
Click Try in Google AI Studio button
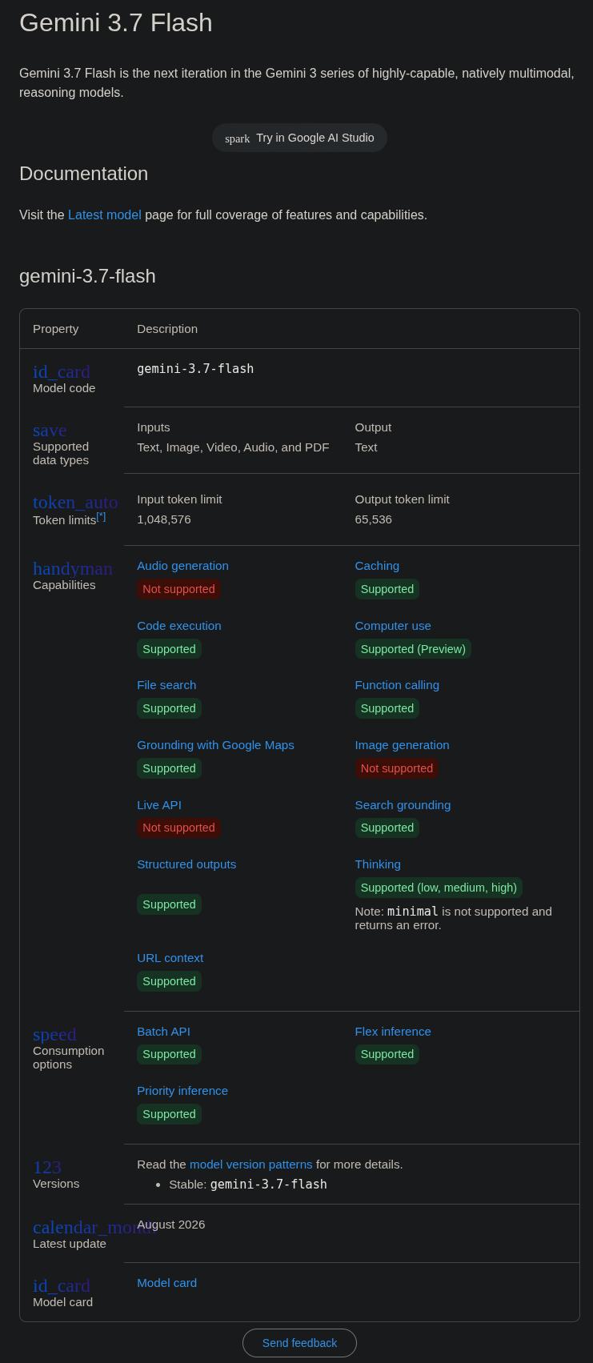(299, 138)
